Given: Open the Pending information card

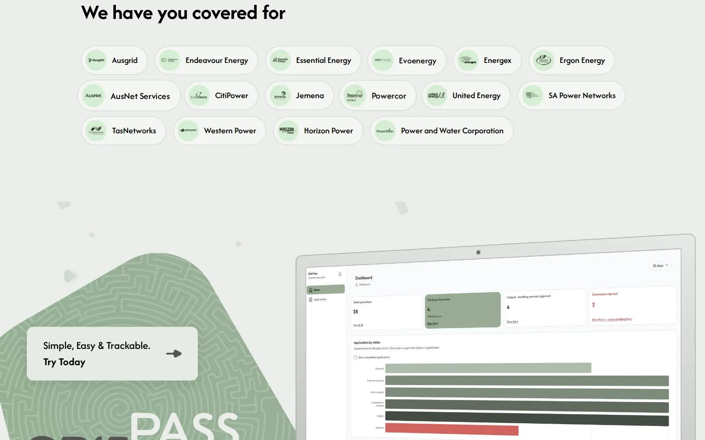Looking at the screenshot, I should (x=463, y=310).
